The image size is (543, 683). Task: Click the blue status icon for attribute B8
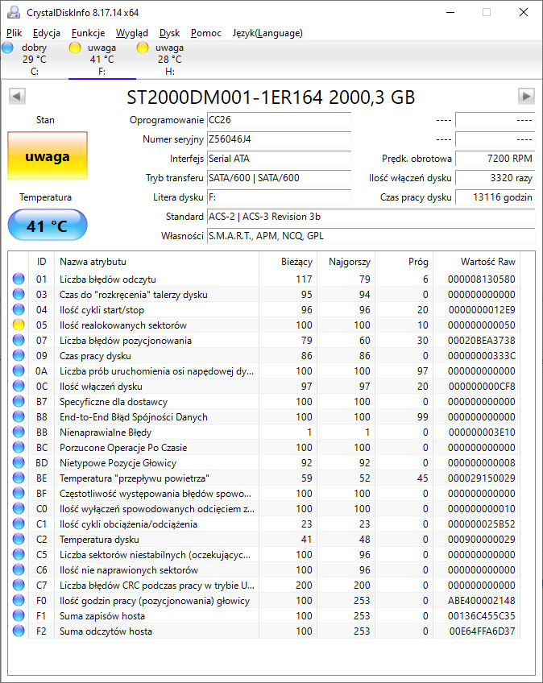[19, 417]
